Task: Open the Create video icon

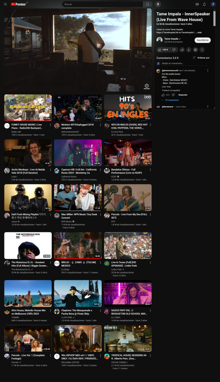Action: click(197, 4)
